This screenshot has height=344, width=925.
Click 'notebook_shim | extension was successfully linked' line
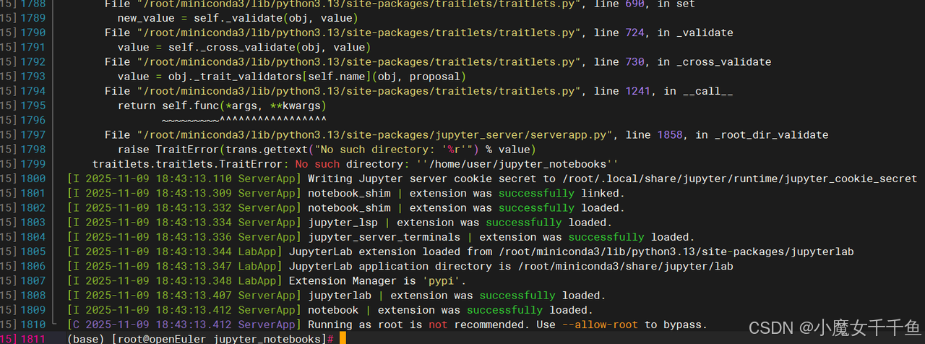pyautogui.click(x=345, y=193)
